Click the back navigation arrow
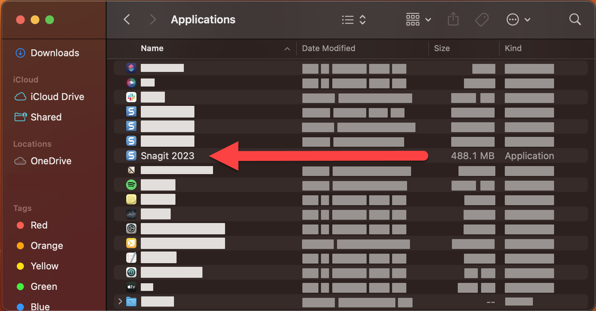 127,19
